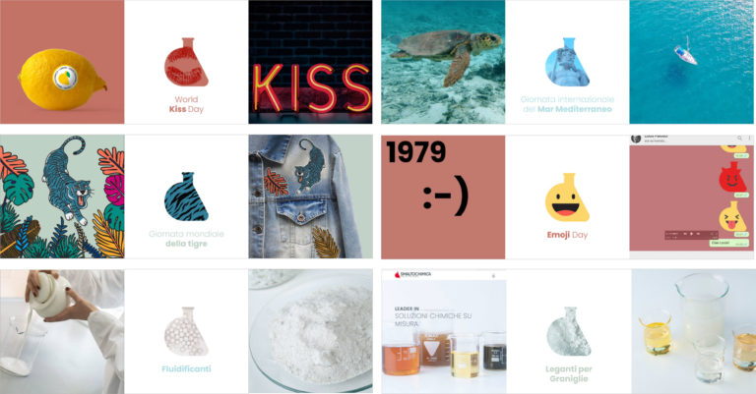The height and width of the screenshot is (394, 756).
Task: Select the Fluidificanti caption
Action: click(x=186, y=369)
